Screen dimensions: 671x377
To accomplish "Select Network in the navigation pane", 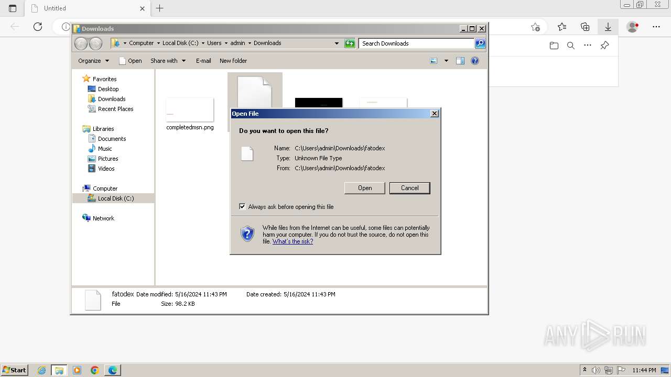I will [x=103, y=218].
